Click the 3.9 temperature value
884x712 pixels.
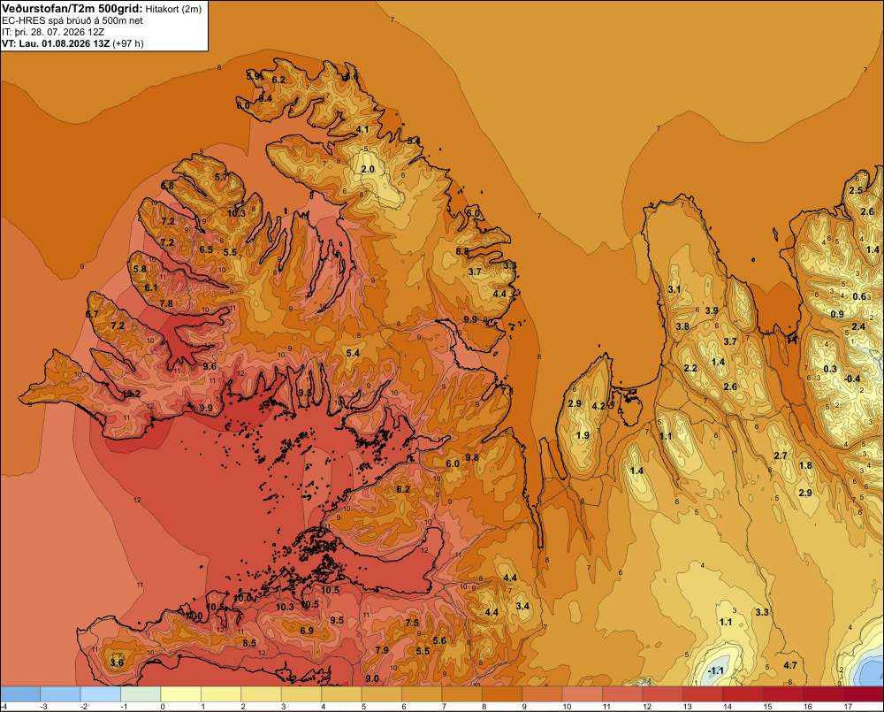click(x=712, y=310)
